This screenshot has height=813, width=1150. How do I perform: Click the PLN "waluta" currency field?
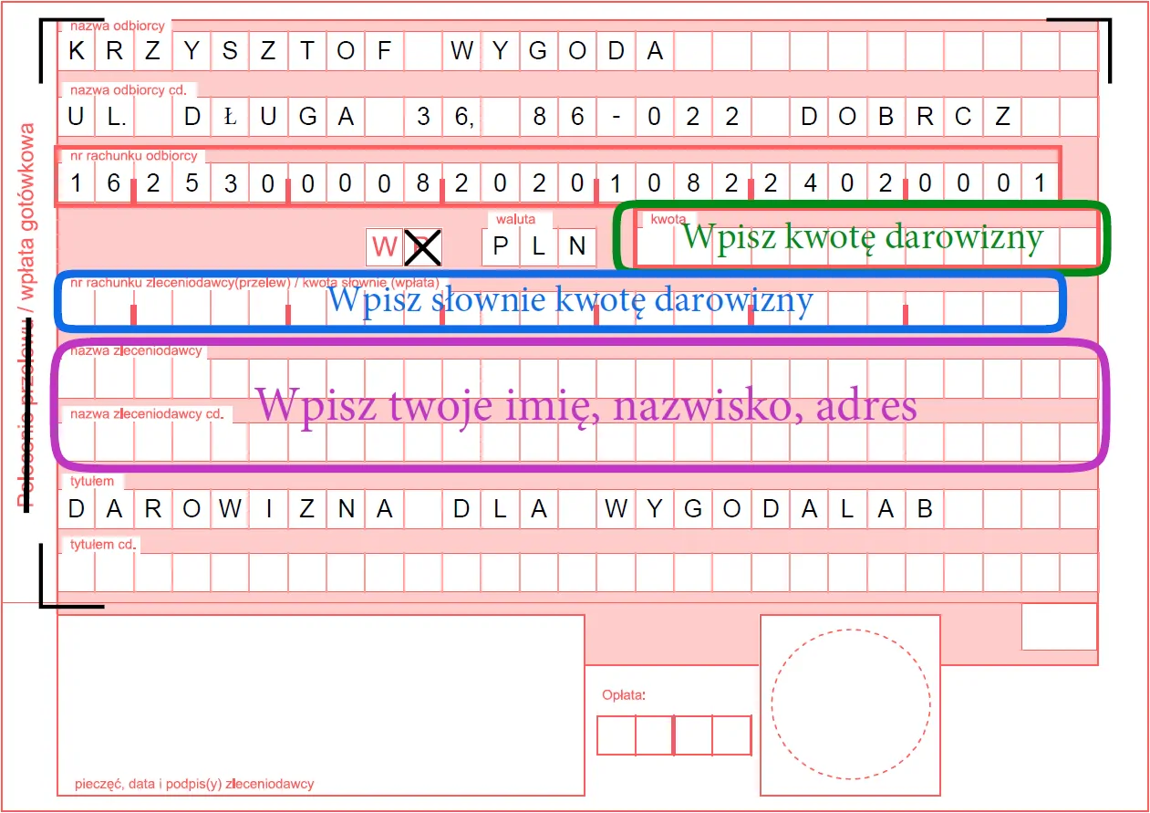(537, 245)
